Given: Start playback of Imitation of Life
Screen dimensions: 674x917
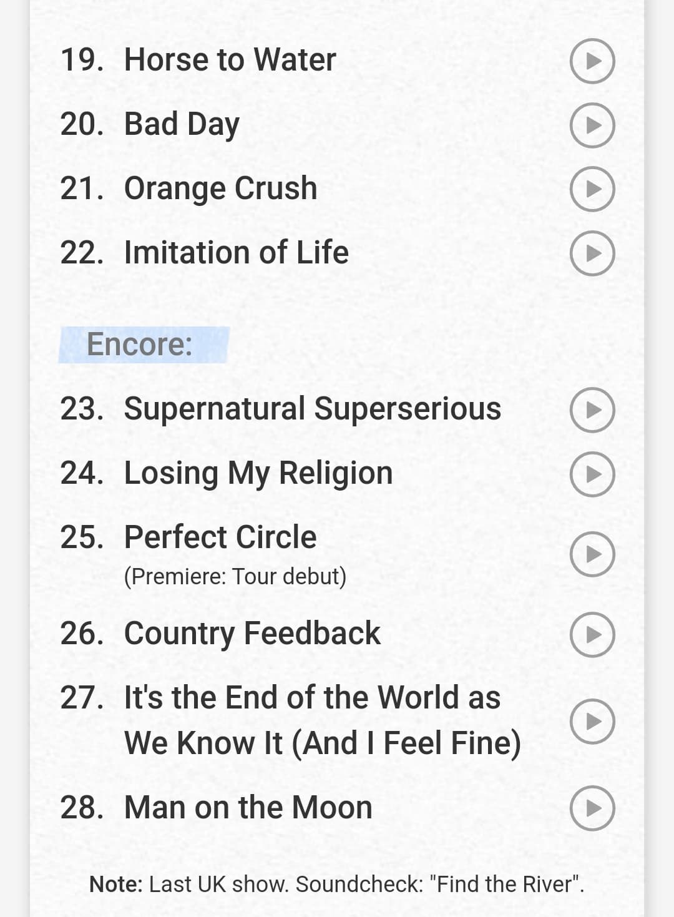Looking at the screenshot, I should click(592, 253).
